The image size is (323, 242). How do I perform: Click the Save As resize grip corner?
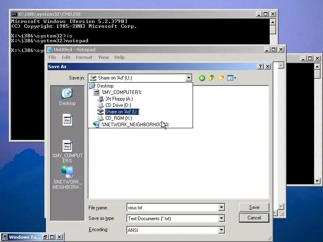(270, 238)
